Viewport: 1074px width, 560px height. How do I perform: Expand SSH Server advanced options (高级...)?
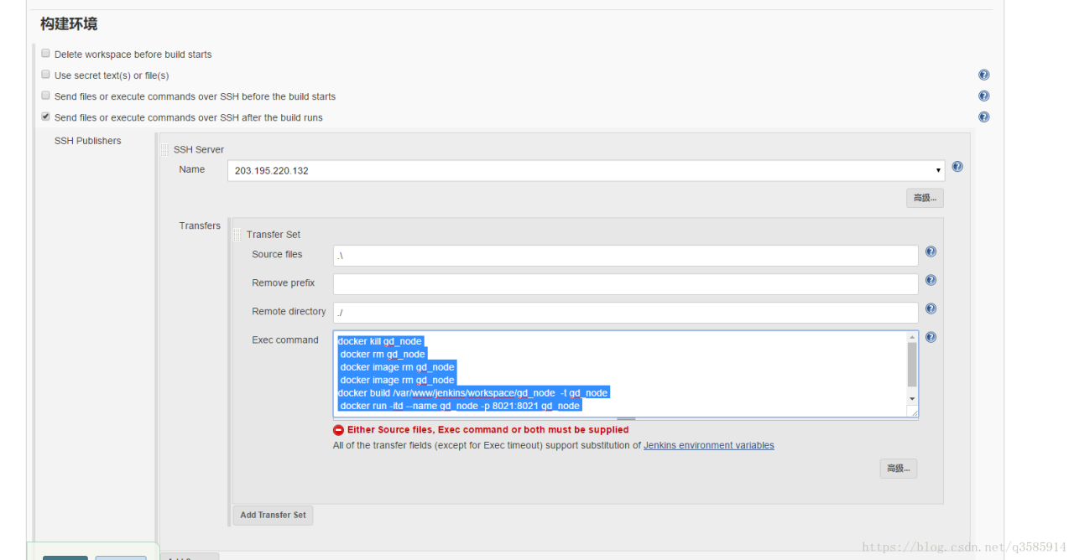click(x=925, y=198)
